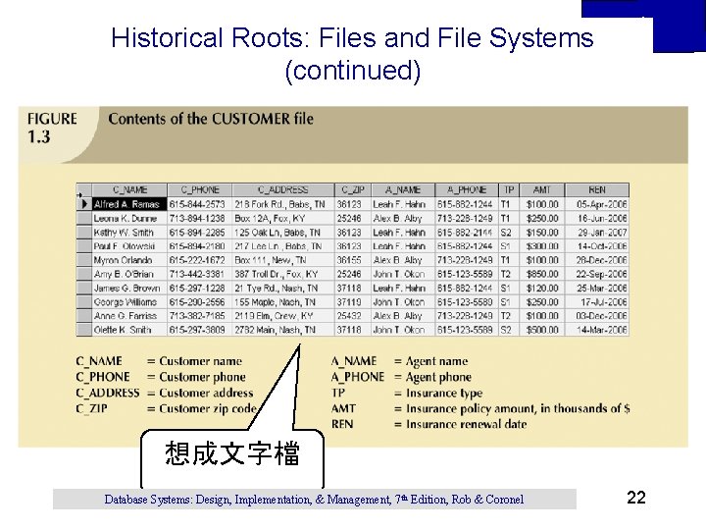Click the figure caption Contents of the CUSTOMER file
The height and width of the screenshot is (530, 706).
pyautogui.click(x=211, y=119)
